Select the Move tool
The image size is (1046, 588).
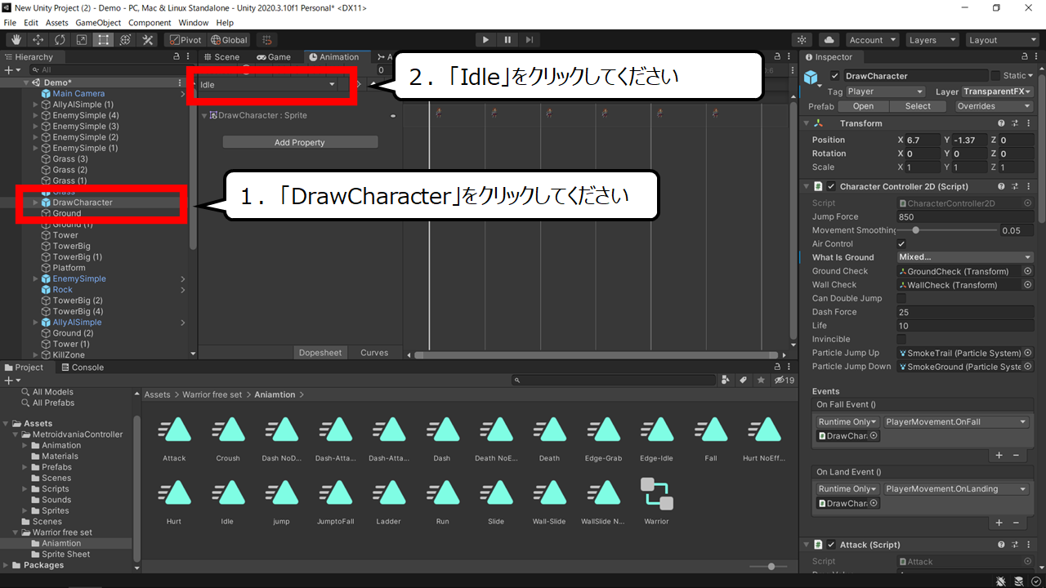(x=38, y=39)
